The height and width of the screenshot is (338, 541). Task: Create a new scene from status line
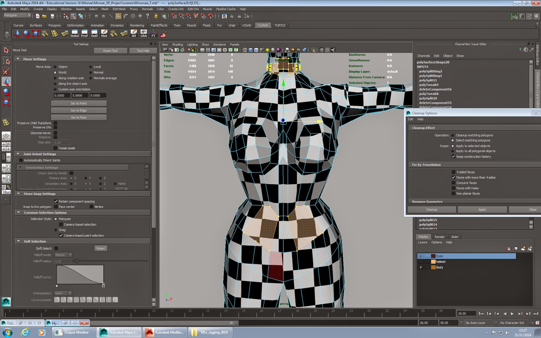pos(38,16)
